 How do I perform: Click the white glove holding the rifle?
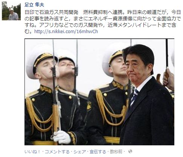click(x=62, y=137)
